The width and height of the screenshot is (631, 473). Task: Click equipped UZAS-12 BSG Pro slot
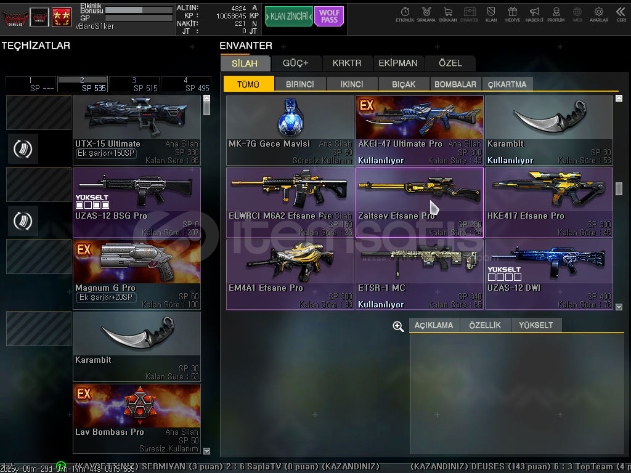(137, 203)
